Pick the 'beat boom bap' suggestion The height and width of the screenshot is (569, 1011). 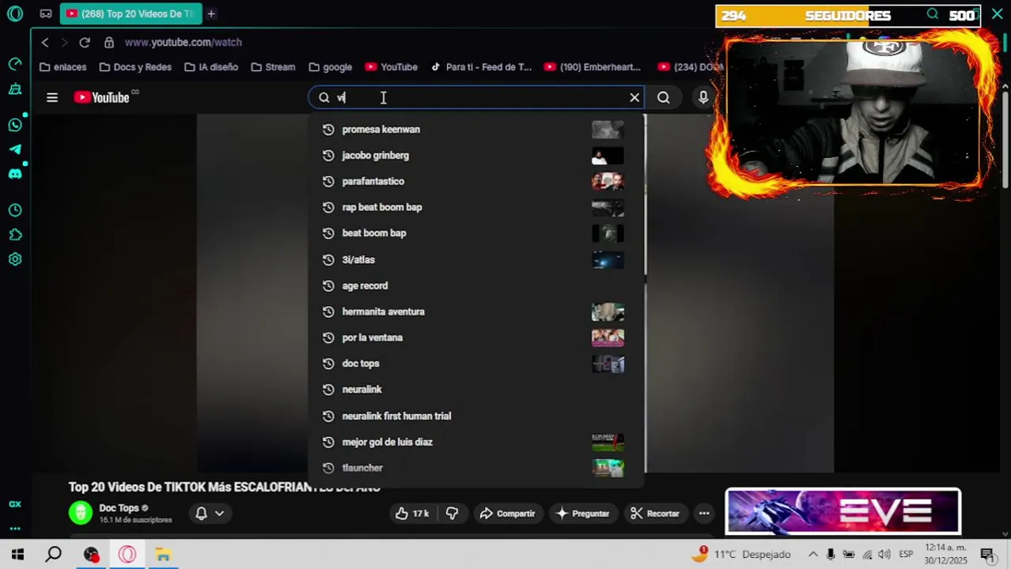coord(476,233)
